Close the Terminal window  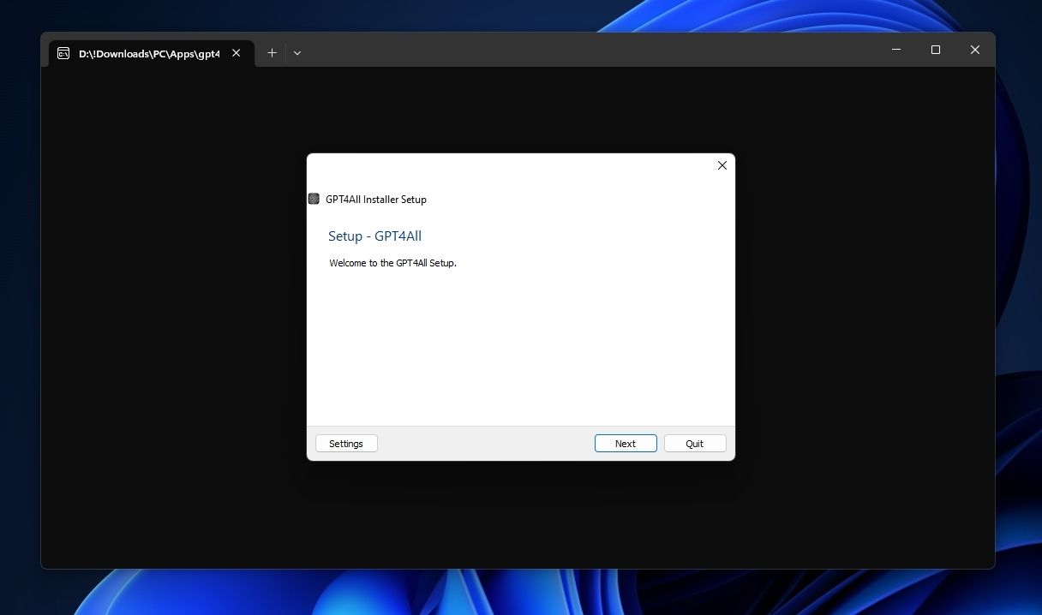pos(974,50)
